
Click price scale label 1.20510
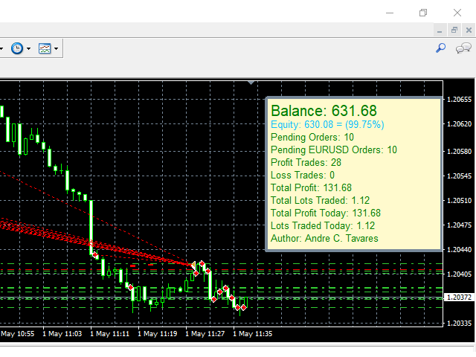point(460,201)
